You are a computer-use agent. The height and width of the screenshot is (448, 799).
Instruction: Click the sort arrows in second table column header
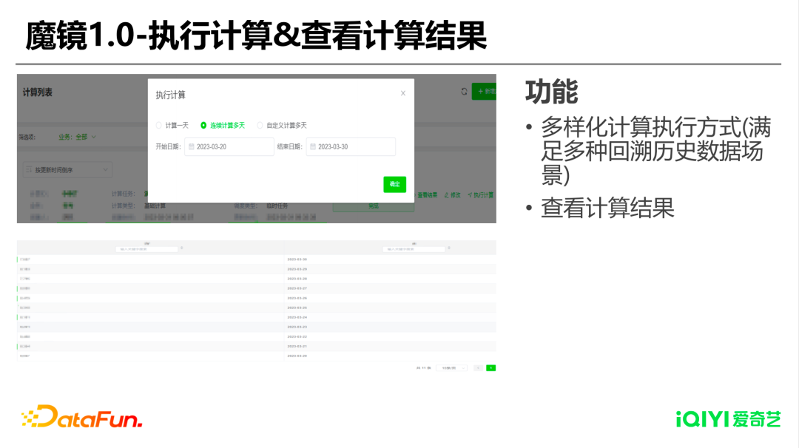[449, 248]
